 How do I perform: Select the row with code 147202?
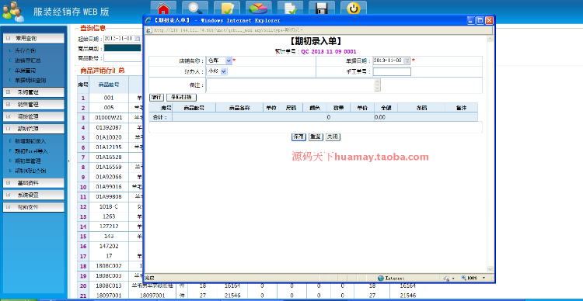click(109, 246)
